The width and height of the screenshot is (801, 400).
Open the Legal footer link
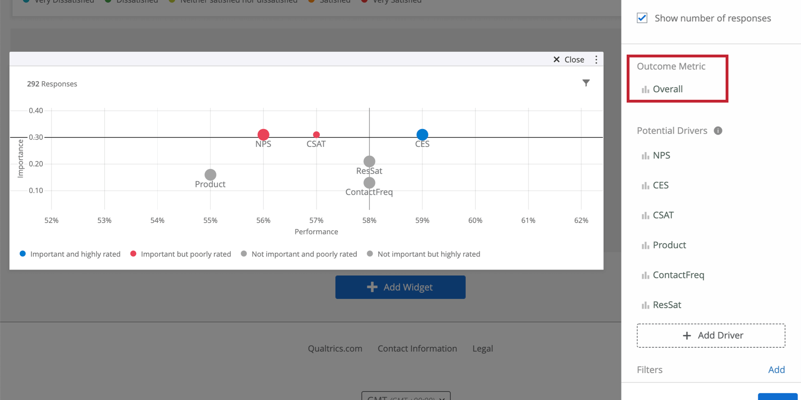[483, 349]
